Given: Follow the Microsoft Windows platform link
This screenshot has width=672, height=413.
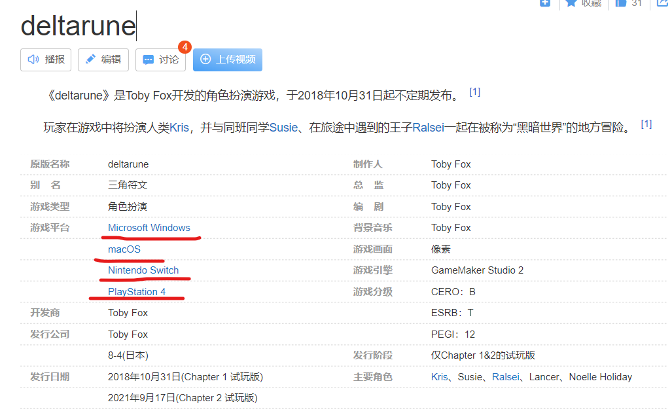Looking at the screenshot, I should coord(149,228).
